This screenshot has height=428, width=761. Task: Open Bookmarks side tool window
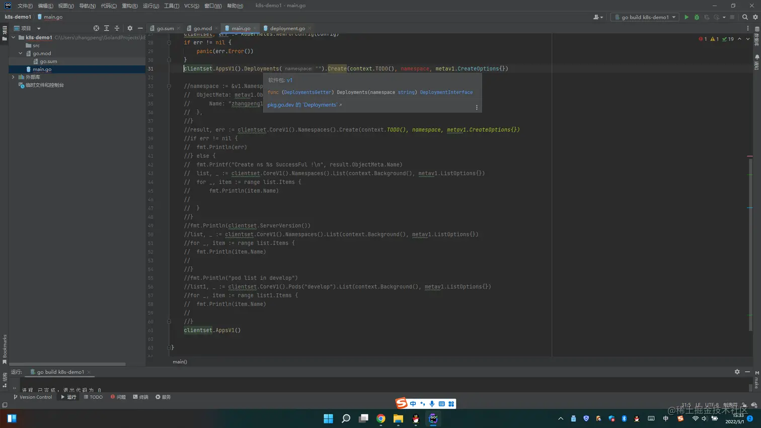click(5, 350)
